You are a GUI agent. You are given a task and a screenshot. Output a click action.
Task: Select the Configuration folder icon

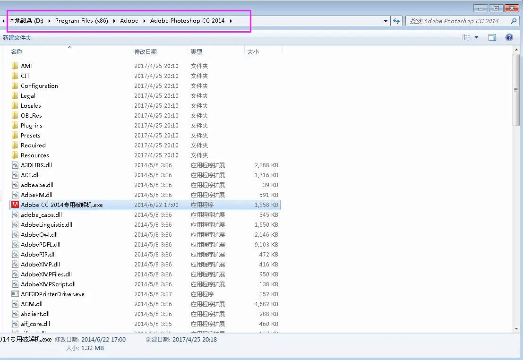15,86
